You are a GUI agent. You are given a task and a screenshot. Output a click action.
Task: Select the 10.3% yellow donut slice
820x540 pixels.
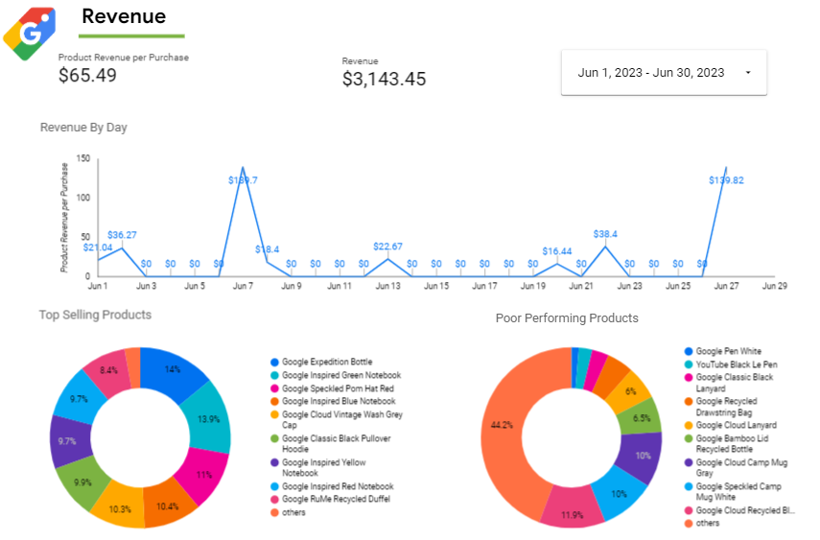[x=120, y=509]
